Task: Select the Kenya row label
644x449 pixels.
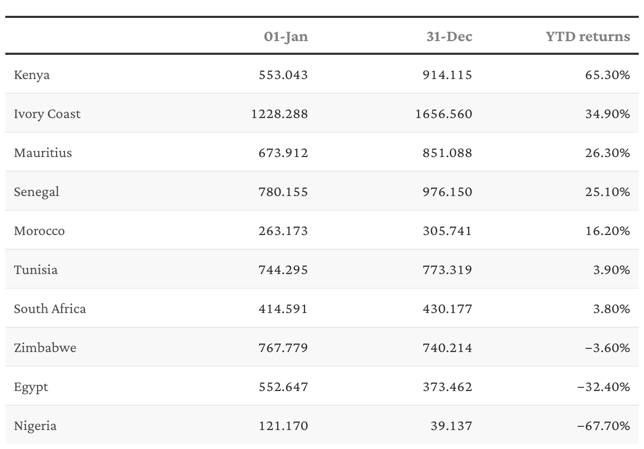Action: coord(32,75)
